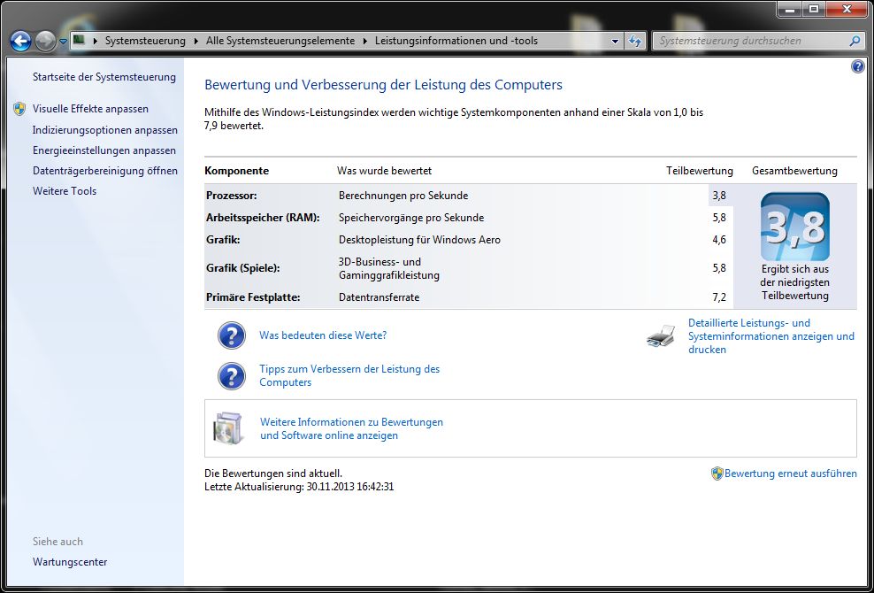Open address bar history dropdown arrow
The image size is (874, 593).
pyautogui.click(x=615, y=41)
